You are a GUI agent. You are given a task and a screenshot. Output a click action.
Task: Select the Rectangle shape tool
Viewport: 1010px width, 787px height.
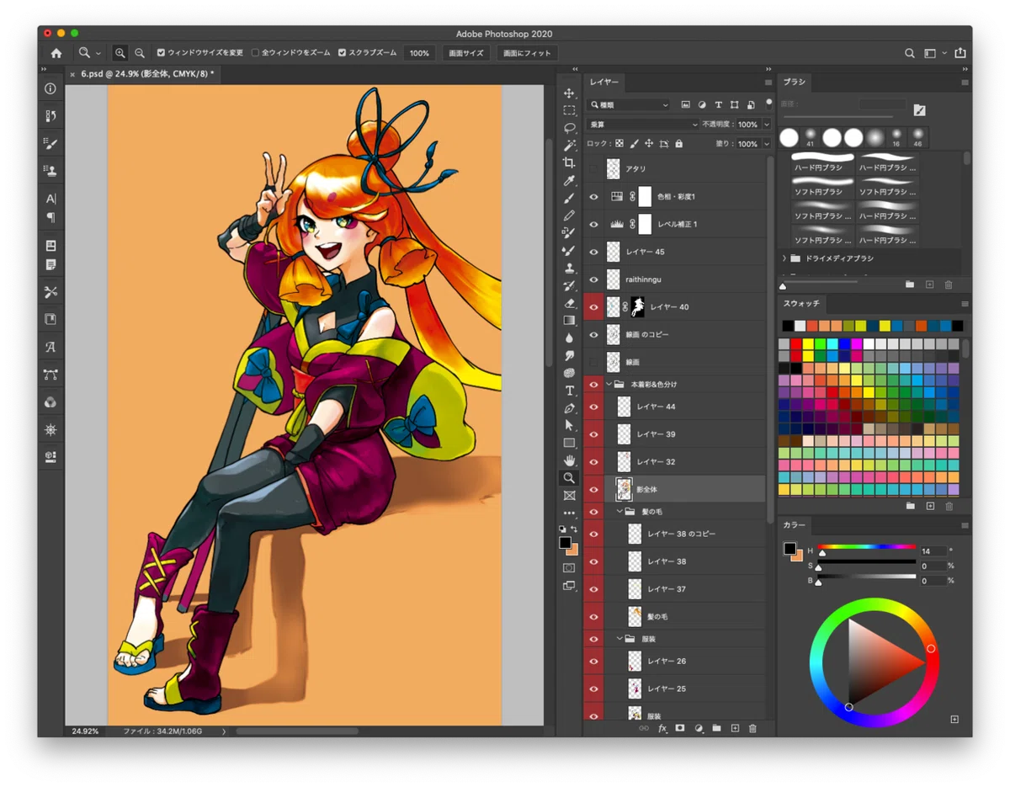(570, 443)
